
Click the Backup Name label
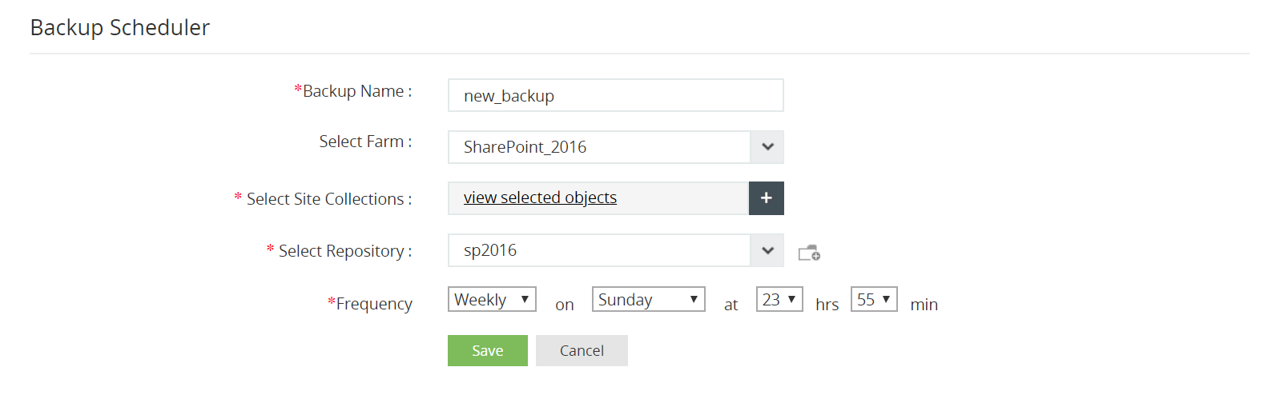(356, 91)
